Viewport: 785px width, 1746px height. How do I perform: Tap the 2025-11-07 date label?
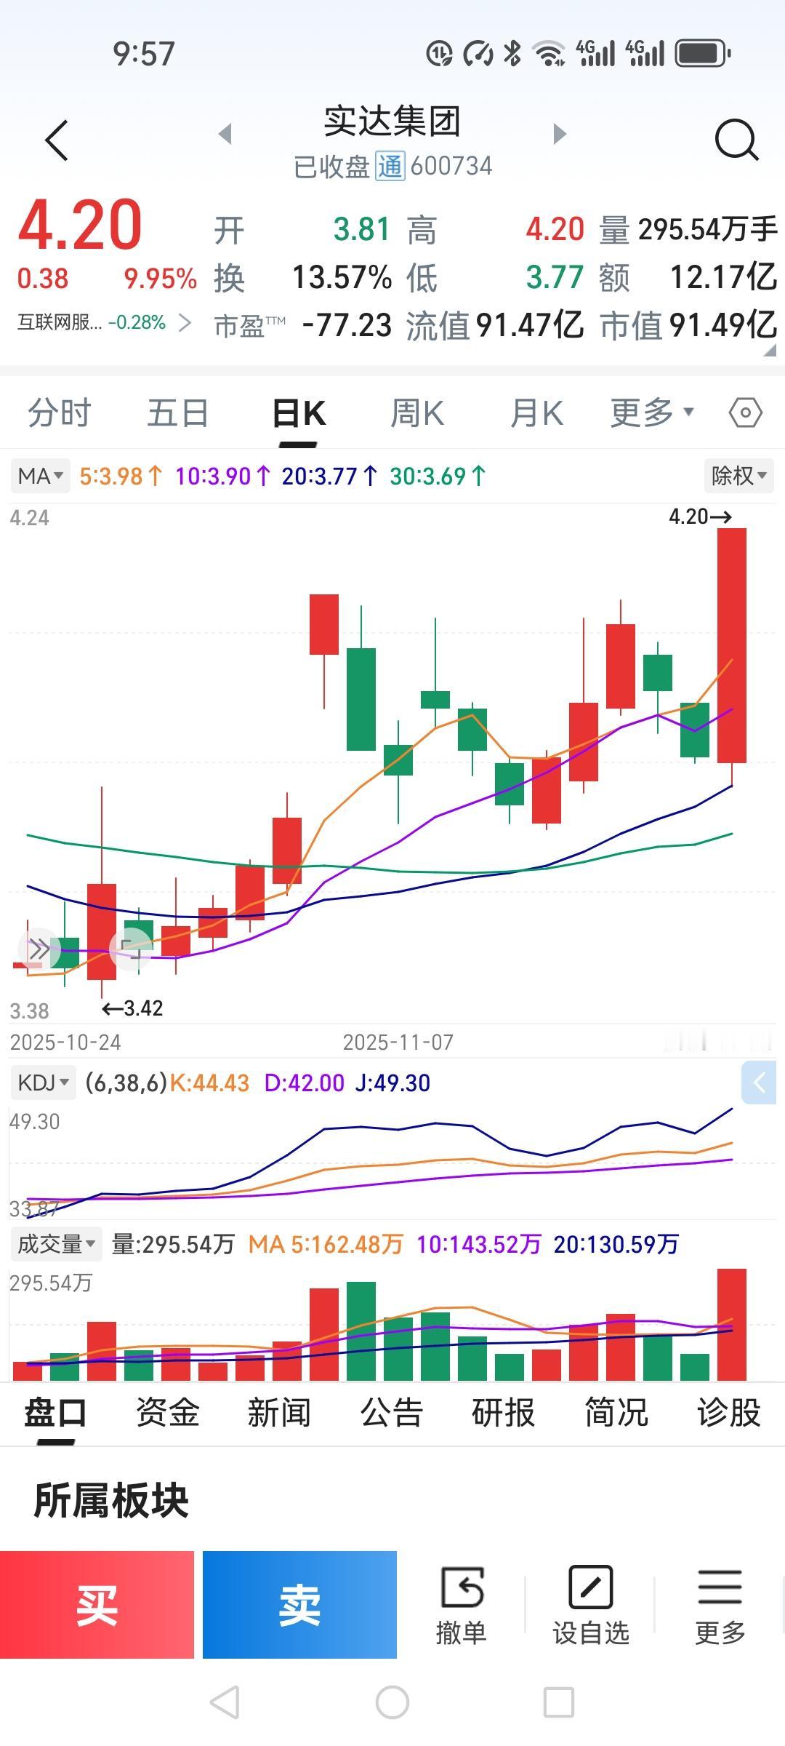pos(398,1043)
